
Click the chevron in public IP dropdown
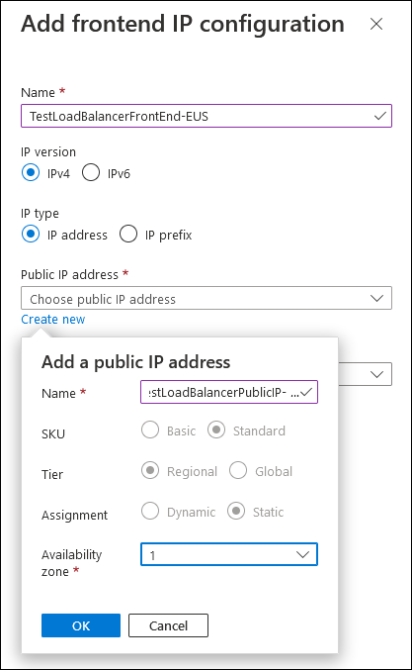[376, 298]
